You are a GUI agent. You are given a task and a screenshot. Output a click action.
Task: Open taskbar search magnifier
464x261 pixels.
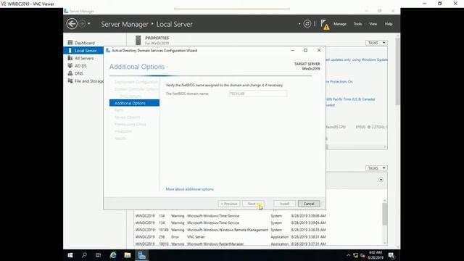tap(84, 255)
